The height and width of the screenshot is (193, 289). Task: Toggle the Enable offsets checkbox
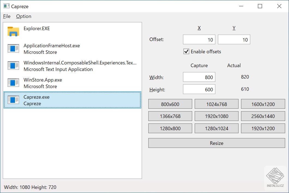coord(186,51)
